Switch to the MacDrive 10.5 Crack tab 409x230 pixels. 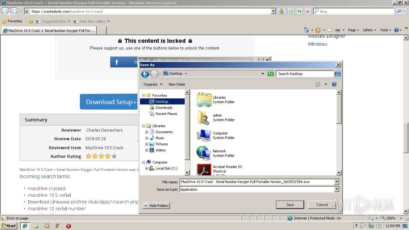(x=49, y=31)
